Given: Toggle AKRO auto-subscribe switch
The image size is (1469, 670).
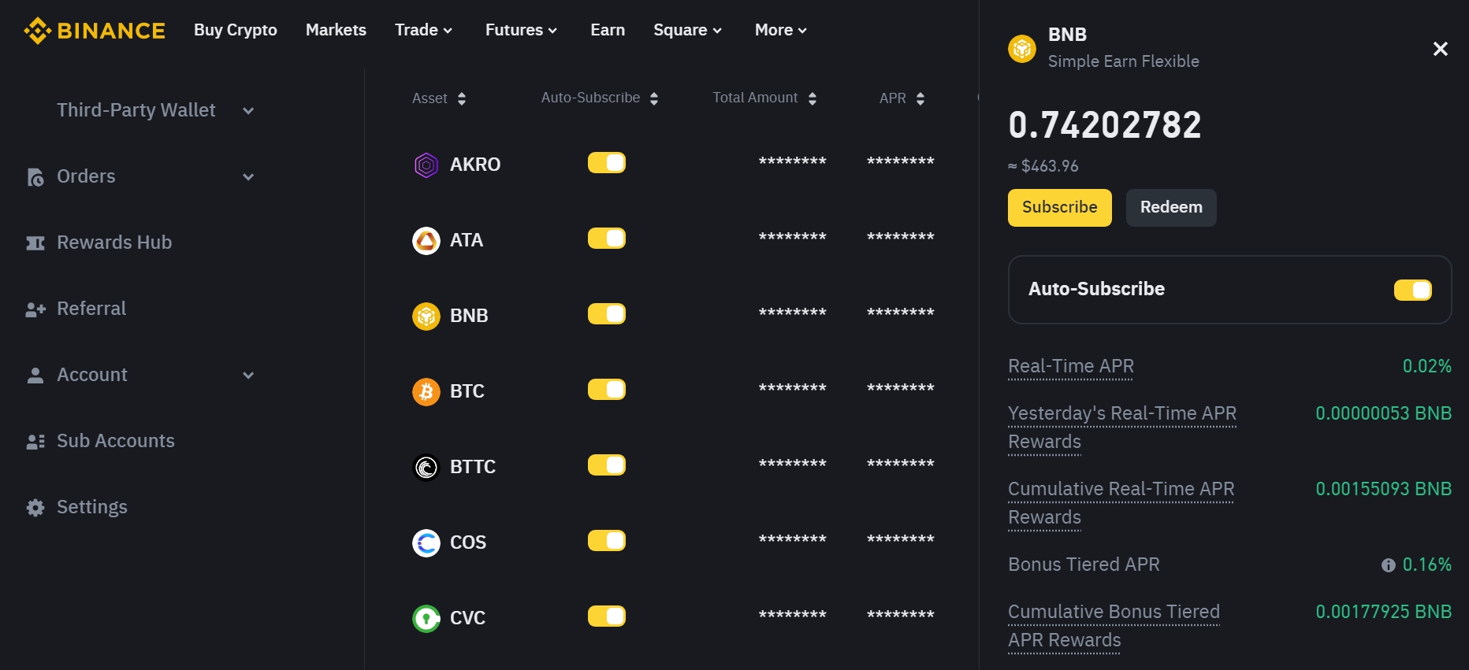Looking at the screenshot, I should [x=607, y=163].
